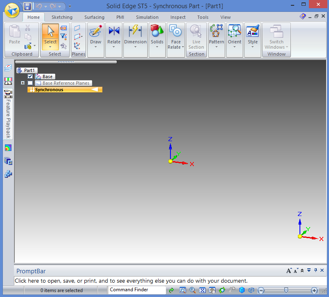Open dropdown arrow next to plane by points icon
This screenshot has width=329, height=297.
[82, 37]
